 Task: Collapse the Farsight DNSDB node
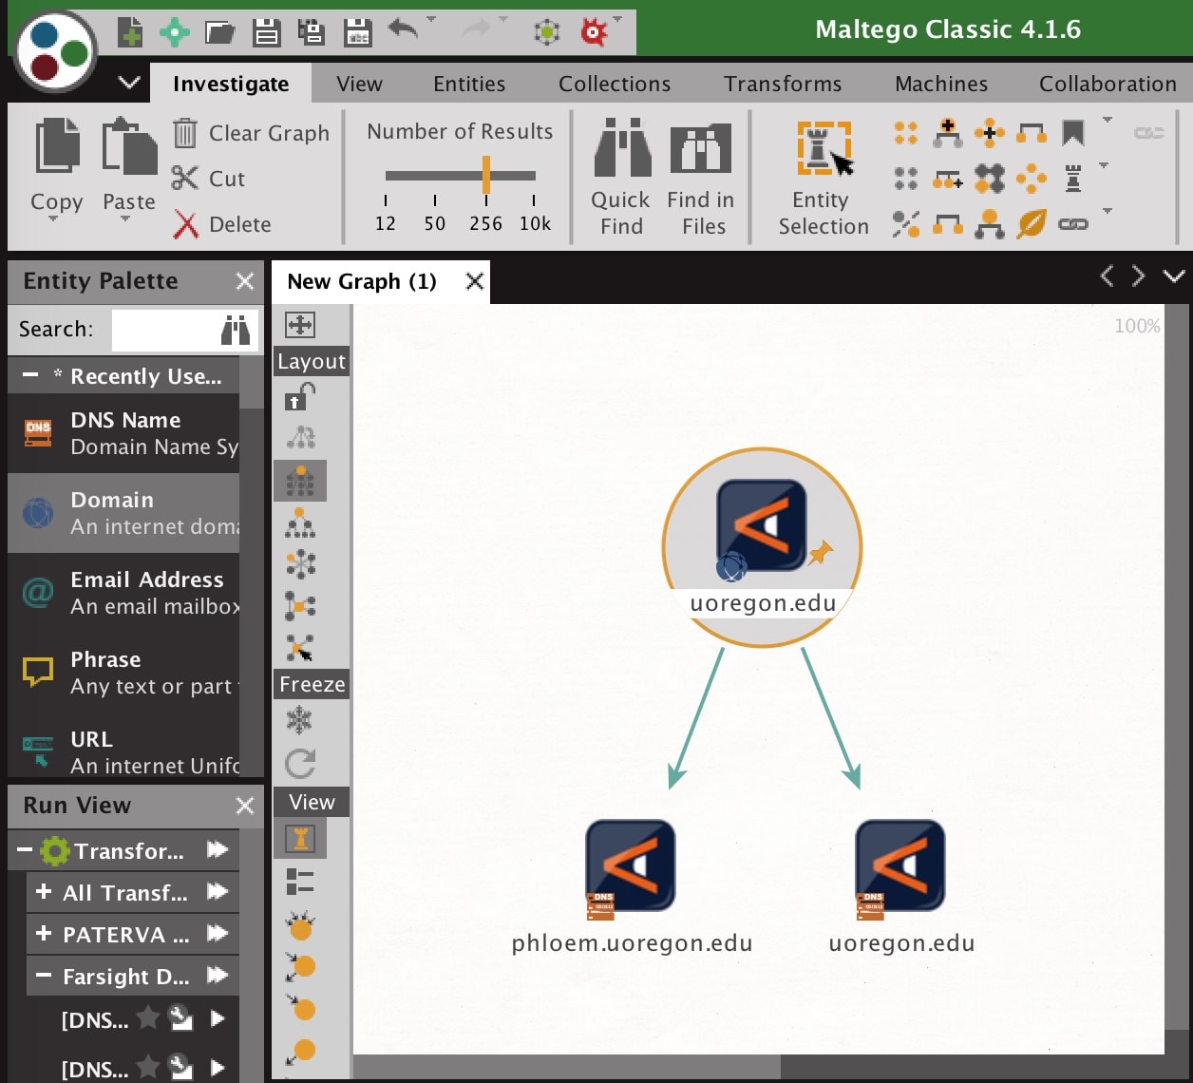pos(44,976)
